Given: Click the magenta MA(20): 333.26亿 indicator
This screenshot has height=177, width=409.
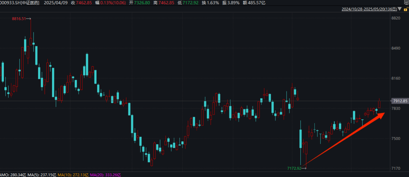Looking at the screenshot, I should (x=106, y=174).
